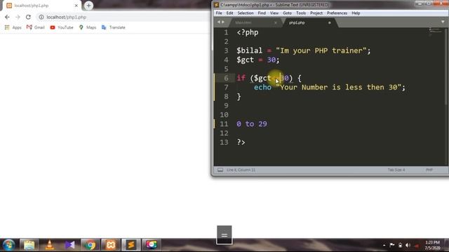449x252 pixels.
Task: Open the Windows Start menu
Action: point(8,245)
